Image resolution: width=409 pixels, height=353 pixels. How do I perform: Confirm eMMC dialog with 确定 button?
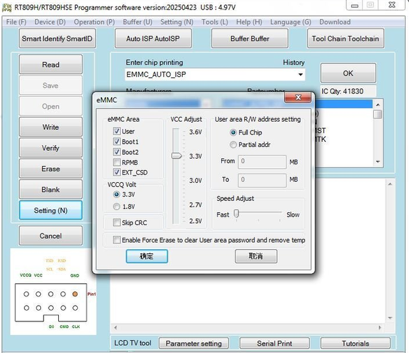point(147,256)
